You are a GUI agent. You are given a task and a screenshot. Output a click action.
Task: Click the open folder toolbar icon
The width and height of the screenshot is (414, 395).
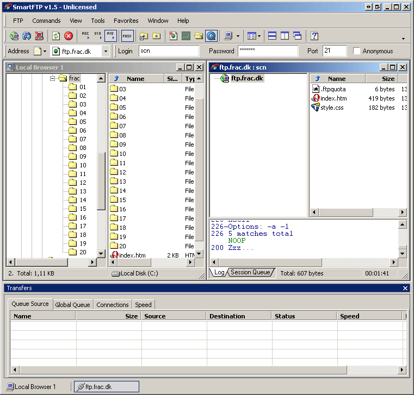click(x=199, y=36)
